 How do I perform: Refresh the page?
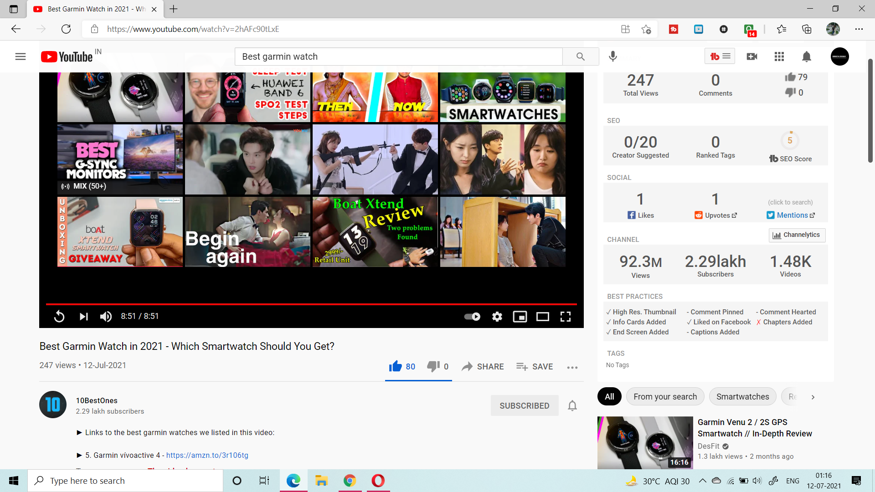click(x=66, y=29)
